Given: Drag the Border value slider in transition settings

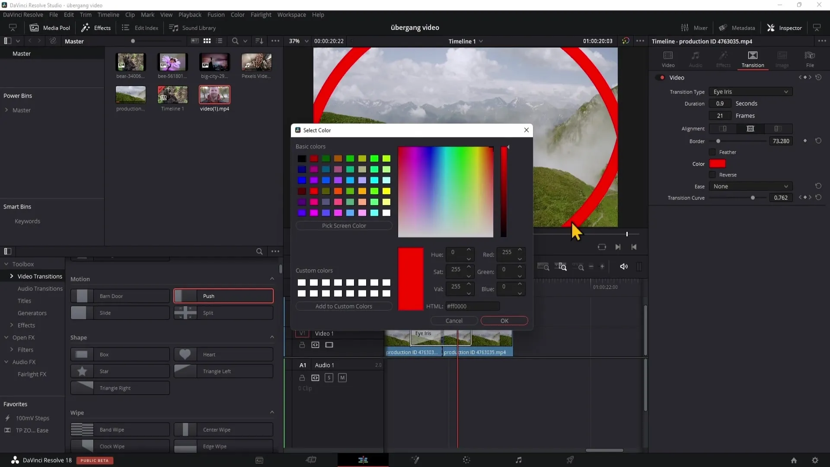Looking at the screenshot, I should [718, 141].
